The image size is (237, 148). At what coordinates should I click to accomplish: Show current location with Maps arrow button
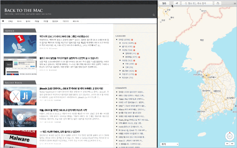[177, 3]
